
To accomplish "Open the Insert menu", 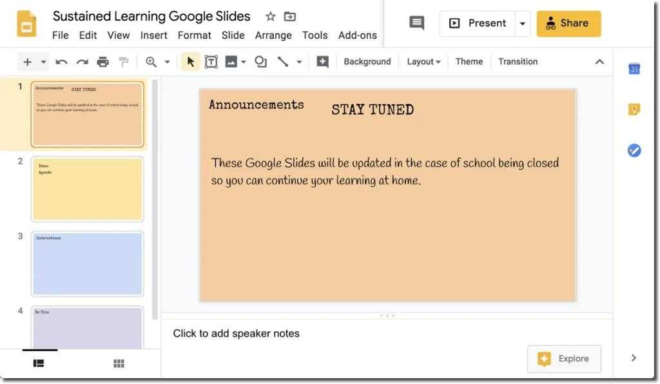I will 153,35.
